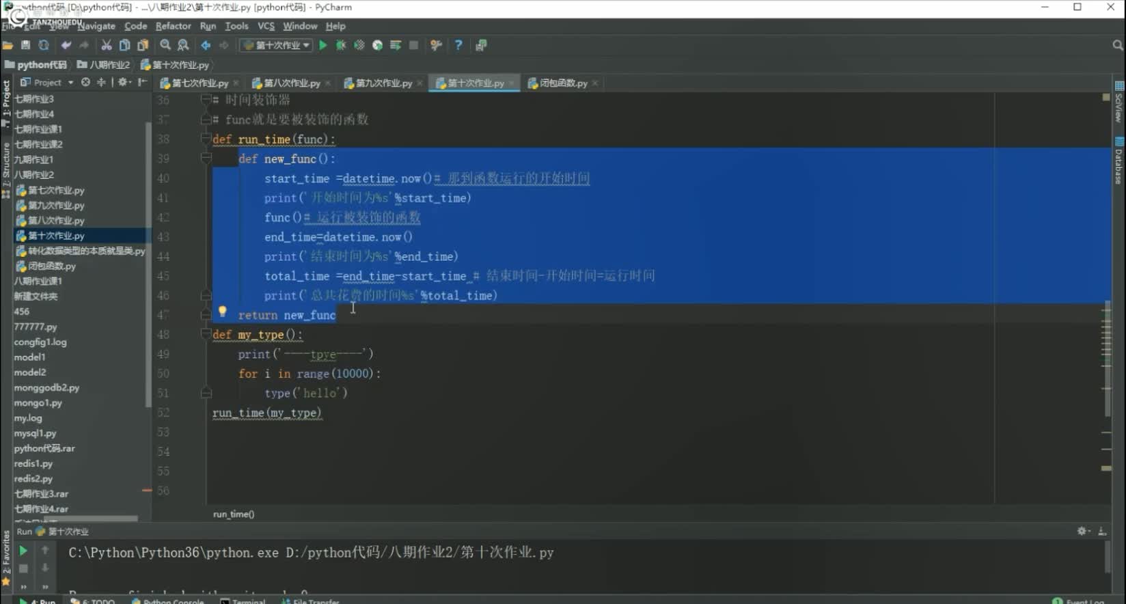
Task: Start debugging with the green bug icon
Action: point(340,45)
